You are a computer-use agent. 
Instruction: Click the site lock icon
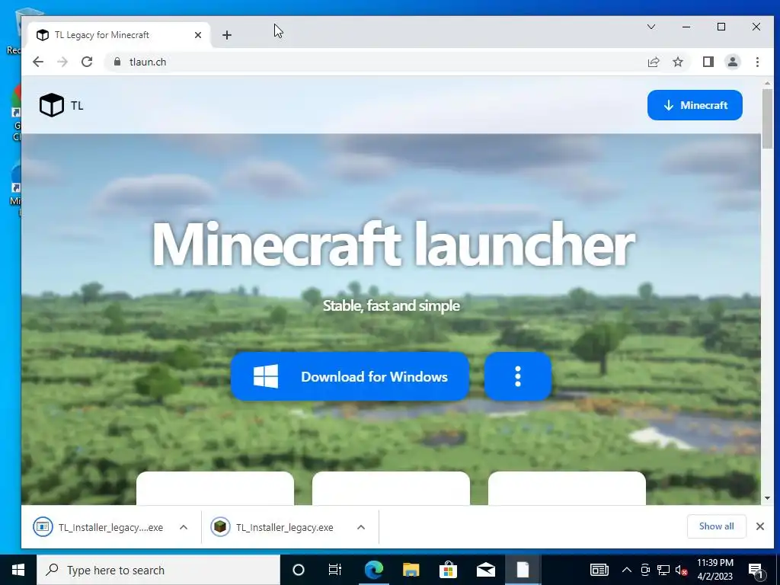tap(117, 62)
